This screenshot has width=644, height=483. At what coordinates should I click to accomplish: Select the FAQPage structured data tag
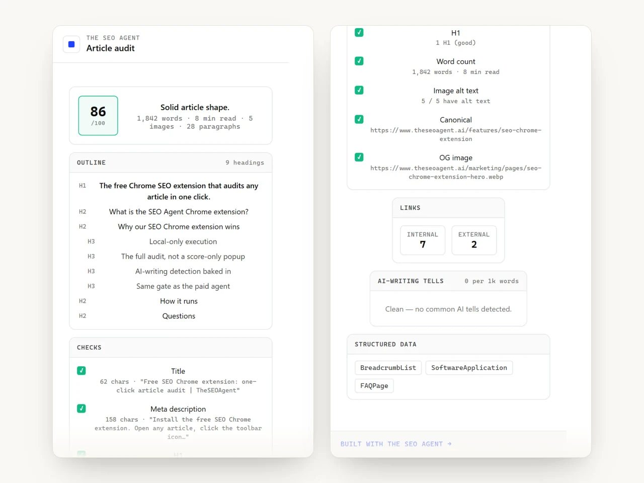coord(374,386)
